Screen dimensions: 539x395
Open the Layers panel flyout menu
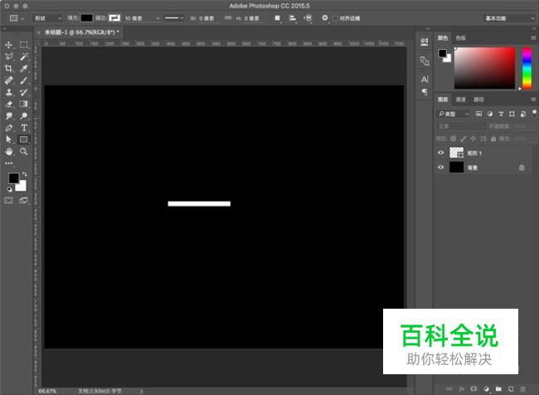[533, 100]
